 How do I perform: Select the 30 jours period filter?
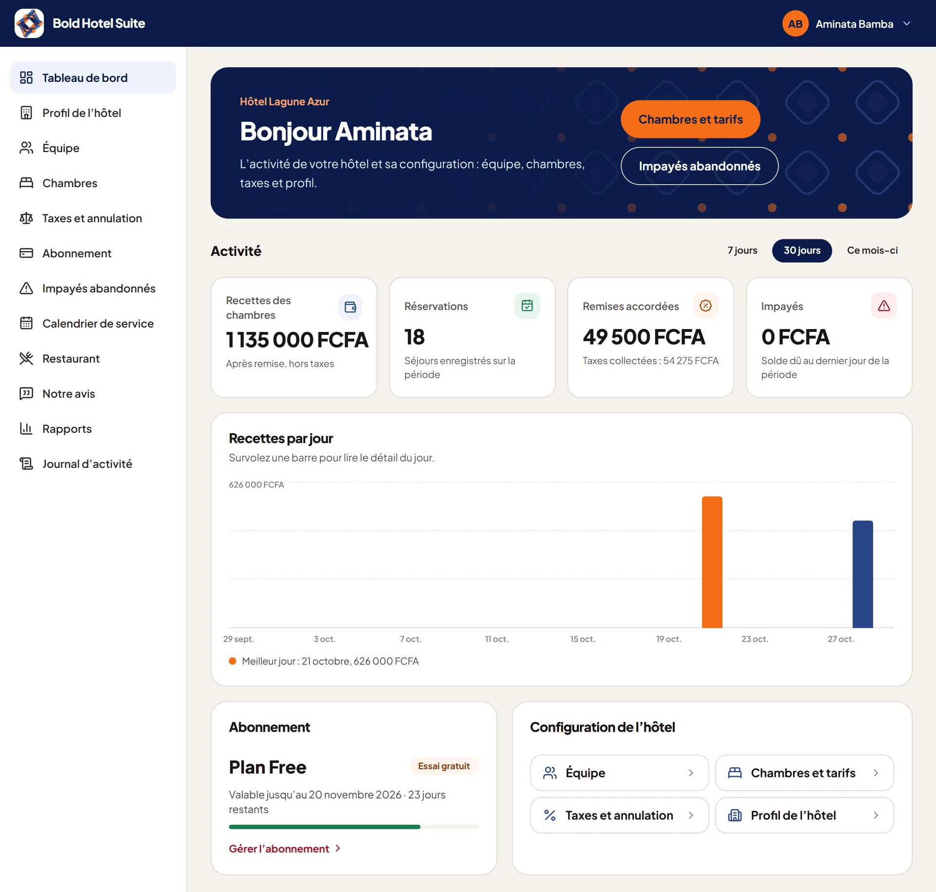pyautogui.click(x=802, y=251)
